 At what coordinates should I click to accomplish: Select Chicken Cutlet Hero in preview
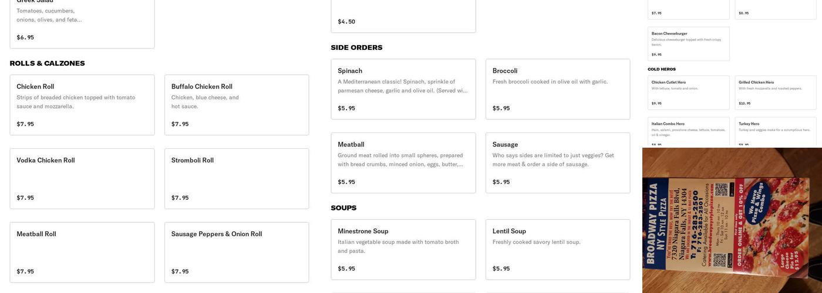689,93
